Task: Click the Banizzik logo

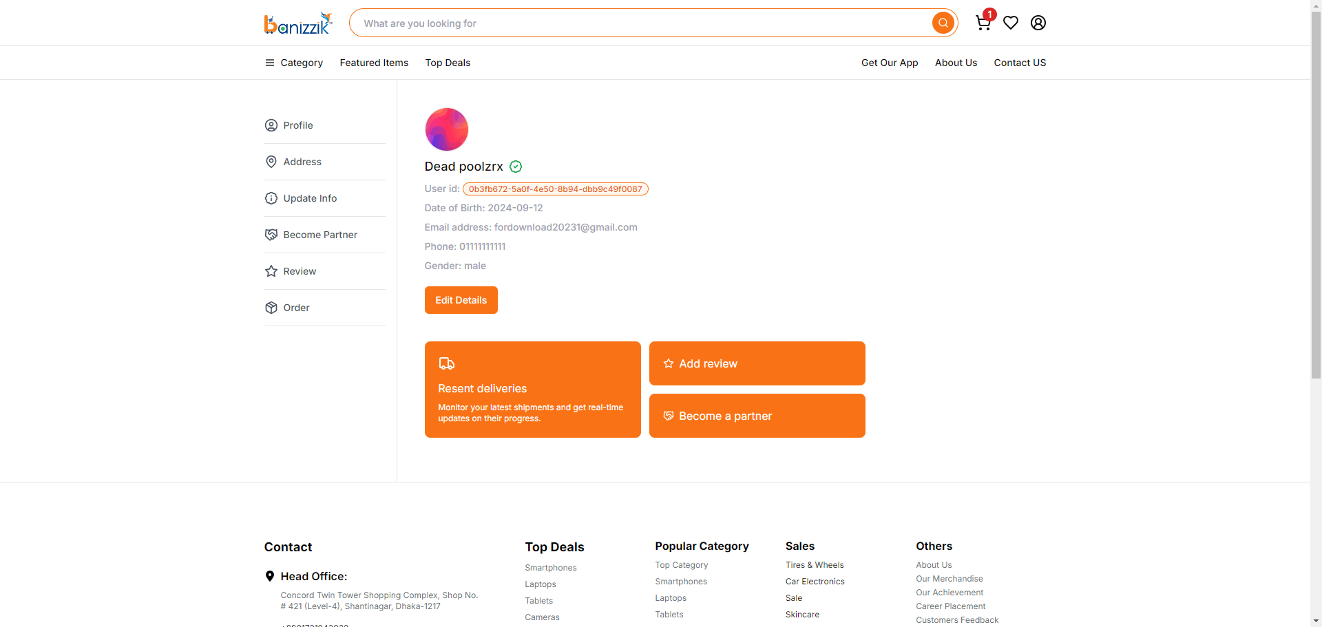Action: (x=298, y=23)
